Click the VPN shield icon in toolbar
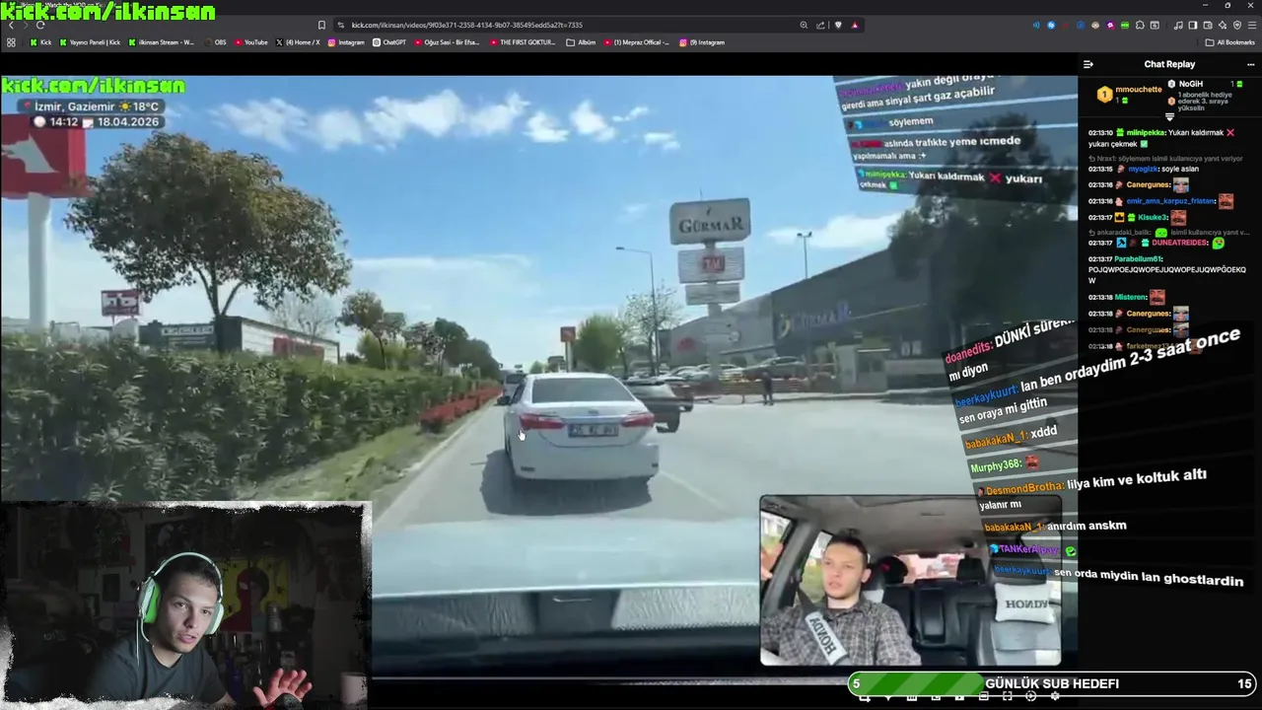 click(1237, 25)
